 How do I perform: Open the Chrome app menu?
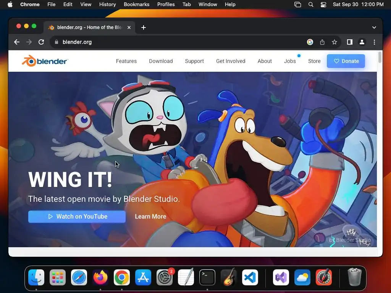click(x=30, y=5)
